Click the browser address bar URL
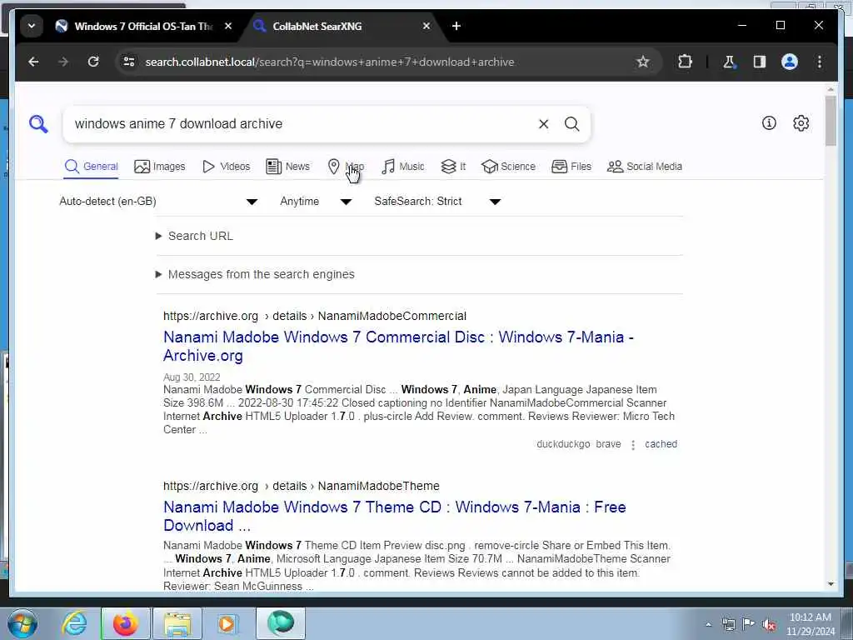 pos(330,62)
